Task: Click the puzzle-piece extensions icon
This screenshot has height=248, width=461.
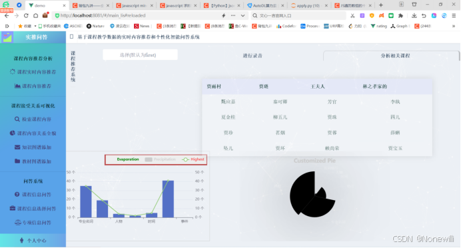Action: [x=400, y=15]
